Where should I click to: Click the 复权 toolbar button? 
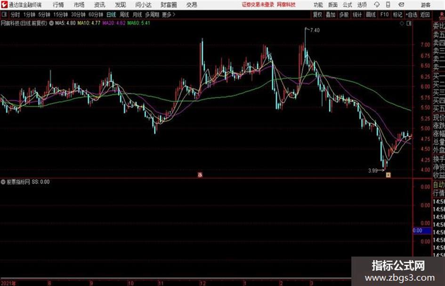pyautogui.click(x=317, y=15)
